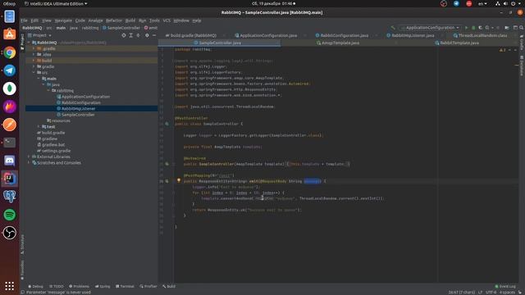
Task: Open the Refactor menu
Action: click(114, 20)
